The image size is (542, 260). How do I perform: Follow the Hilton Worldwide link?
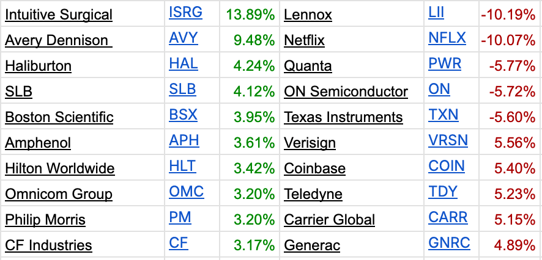(x=60, y=168)
